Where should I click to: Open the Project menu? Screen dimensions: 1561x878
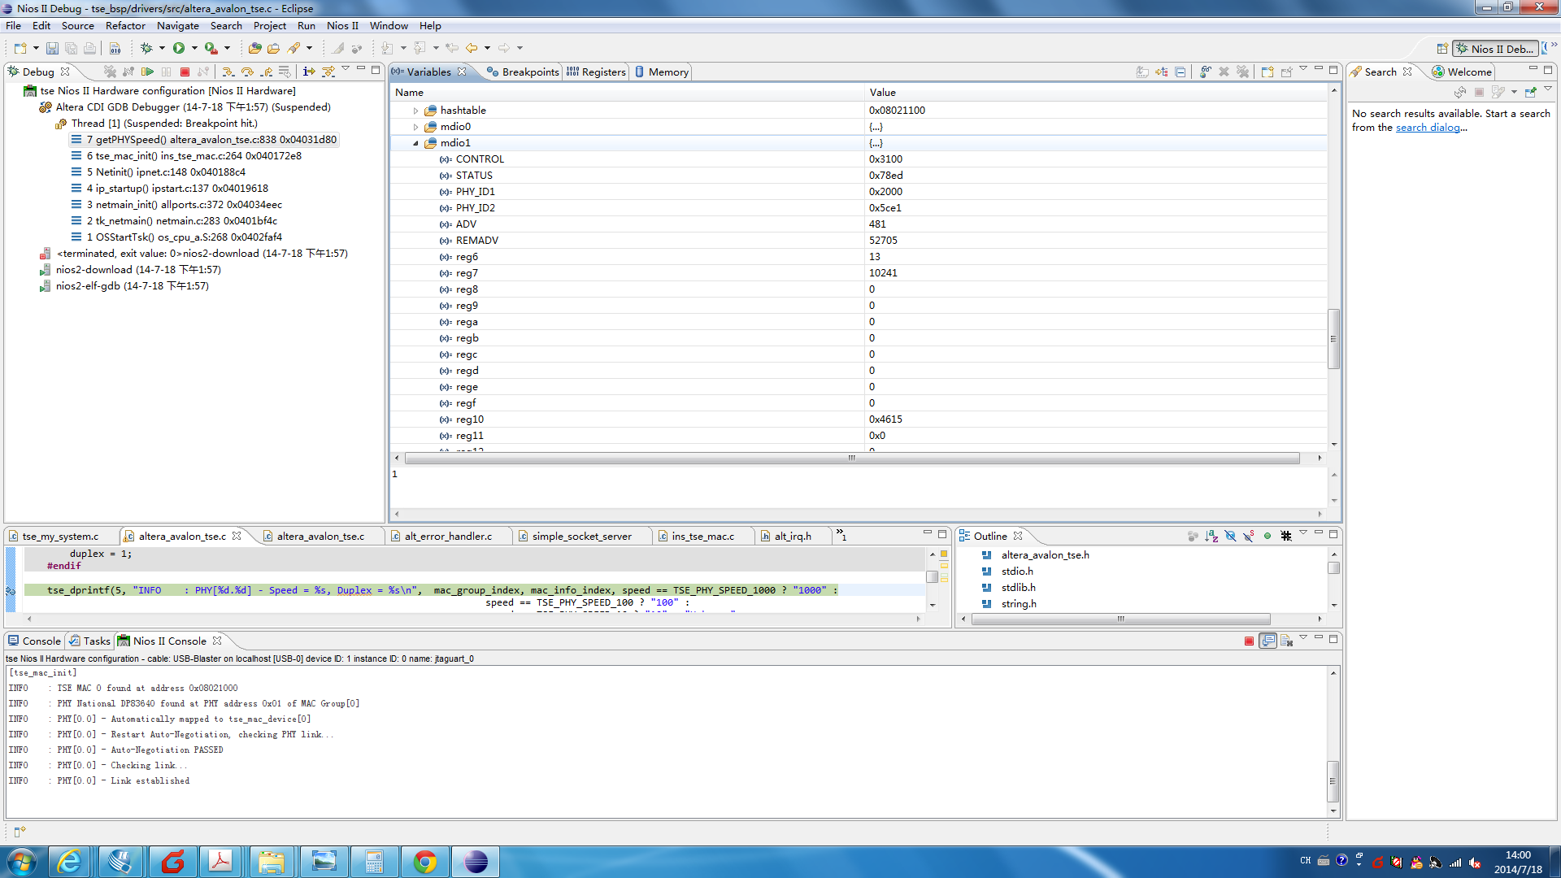coord(269,26)
